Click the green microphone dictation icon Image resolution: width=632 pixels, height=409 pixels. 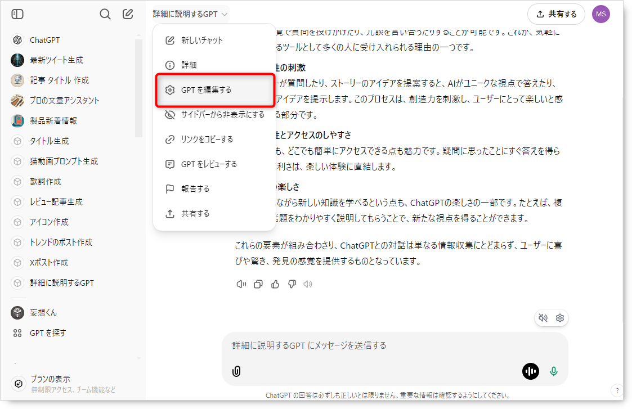(554, 371)
